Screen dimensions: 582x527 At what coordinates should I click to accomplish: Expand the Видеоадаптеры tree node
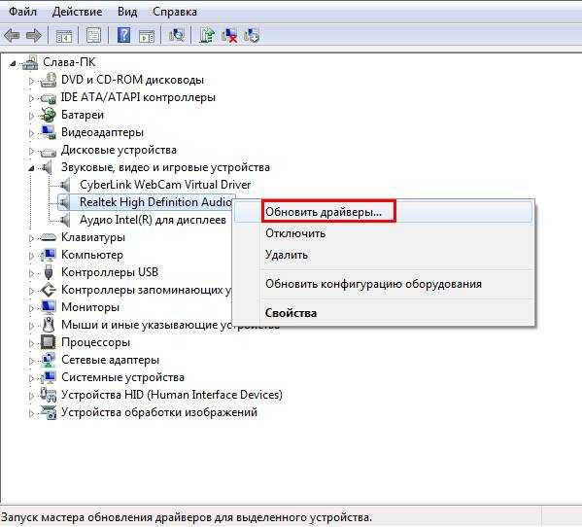(x=31, y=133)
